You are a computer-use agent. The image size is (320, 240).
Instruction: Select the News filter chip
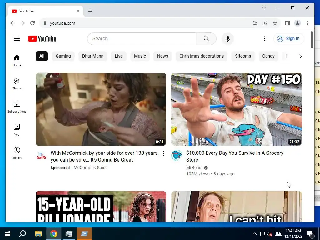[x=162, y=56]
